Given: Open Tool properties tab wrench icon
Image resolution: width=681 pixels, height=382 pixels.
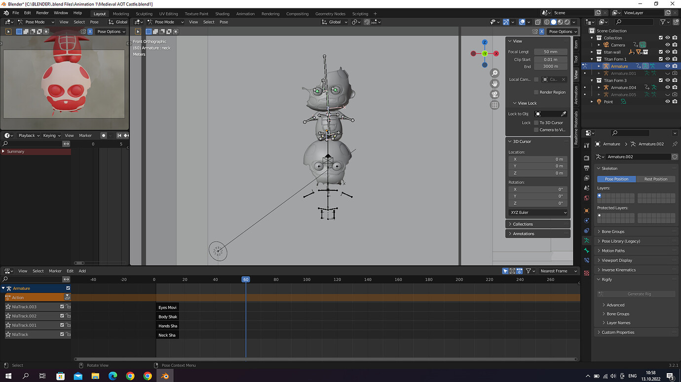Looking at the screenshot, I should (x=587, y=145).
